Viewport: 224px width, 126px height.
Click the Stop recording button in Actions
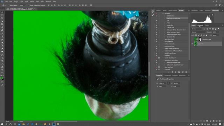169,72
